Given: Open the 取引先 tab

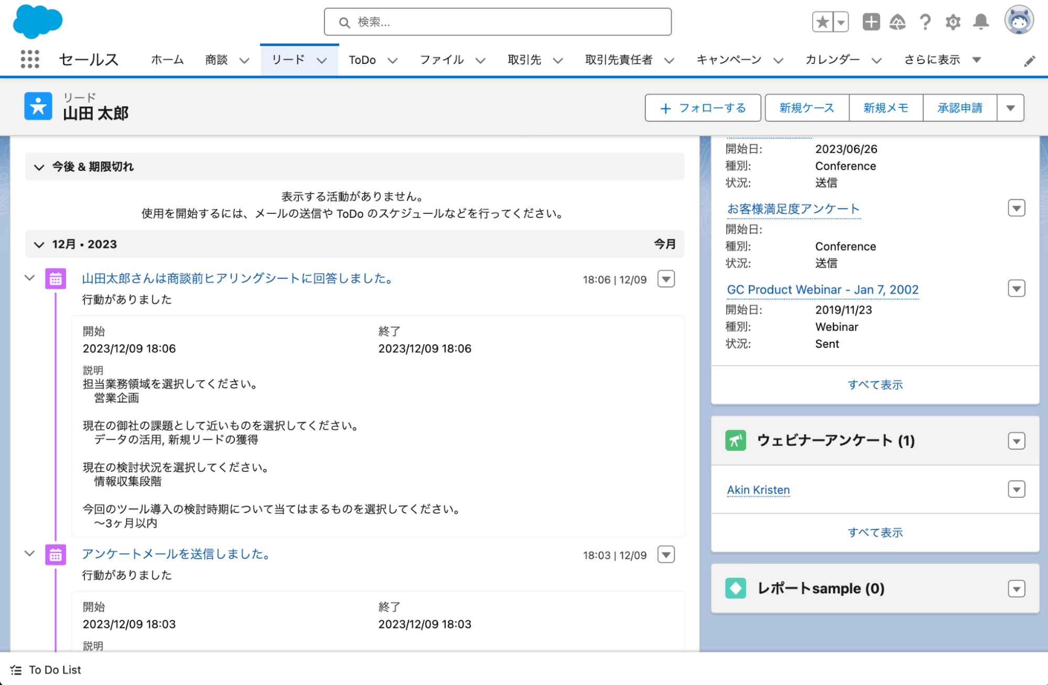Looking at the screenshot, I should [x=524, y=60].
